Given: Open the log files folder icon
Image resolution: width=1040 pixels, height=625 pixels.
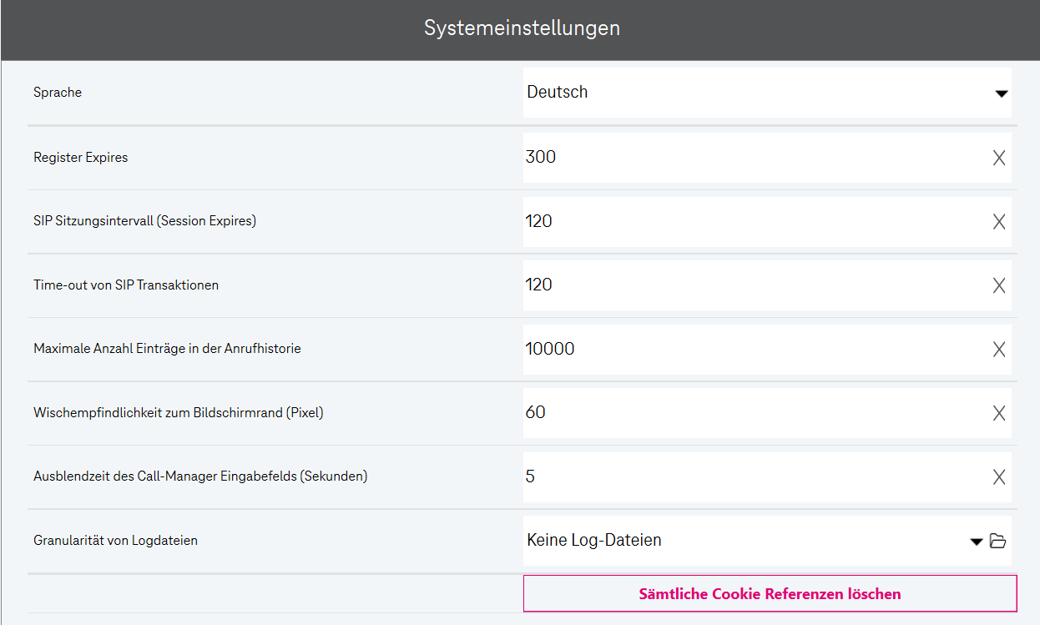Looking at the screenshot, I should click(997, 541).
